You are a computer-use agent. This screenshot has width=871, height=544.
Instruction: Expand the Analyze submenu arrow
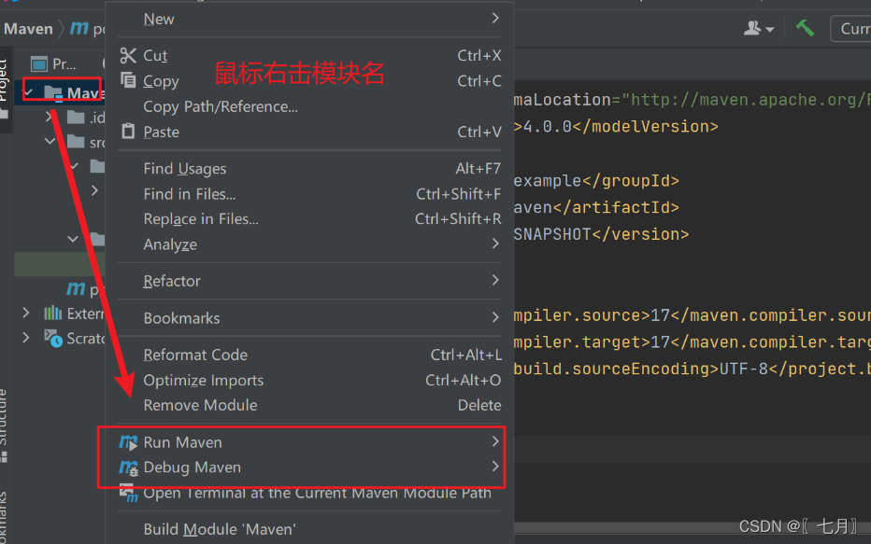click(495, 244)
